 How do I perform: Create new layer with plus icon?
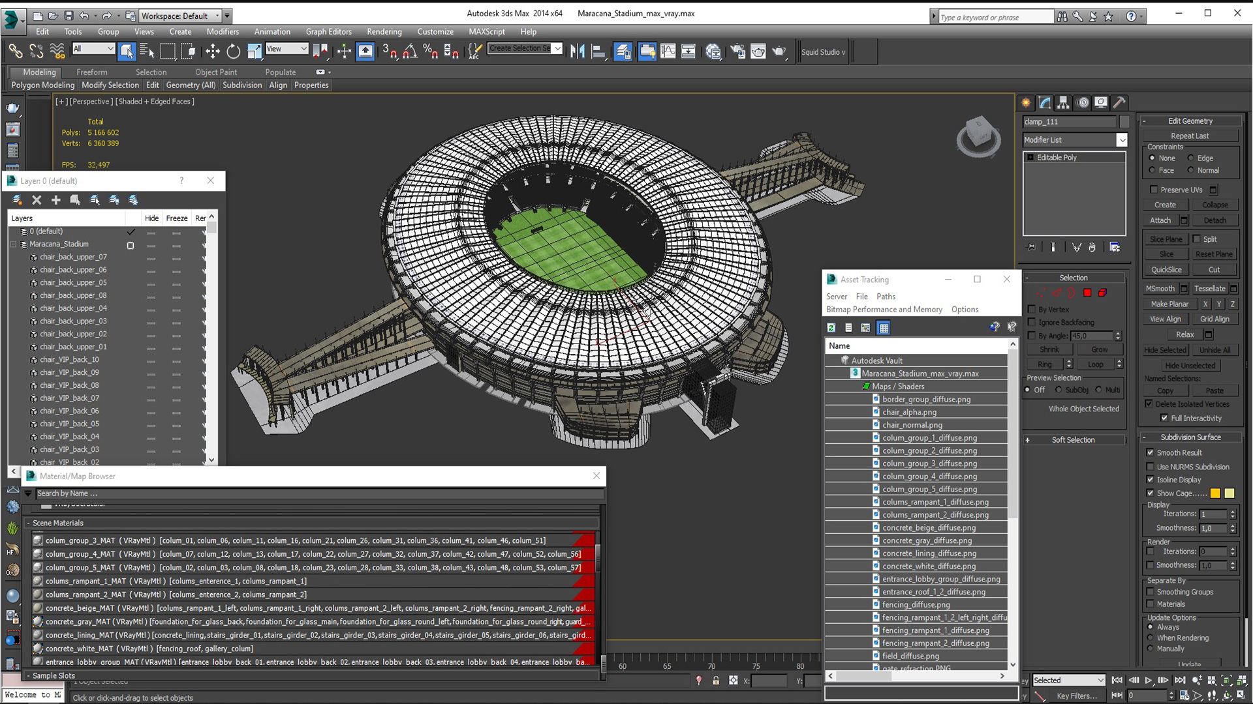(55, 200)
